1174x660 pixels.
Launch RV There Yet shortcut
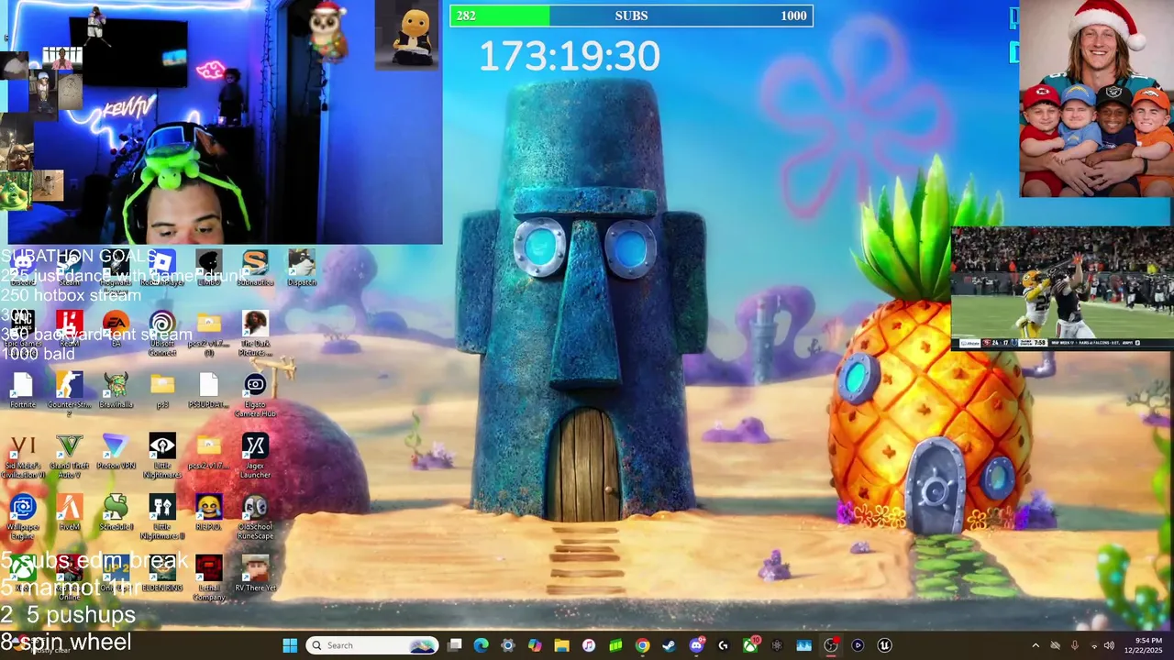(x=255, y=574)
